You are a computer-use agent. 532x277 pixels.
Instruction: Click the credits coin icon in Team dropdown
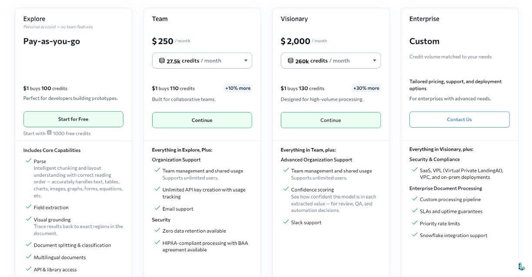pos(162,61)
